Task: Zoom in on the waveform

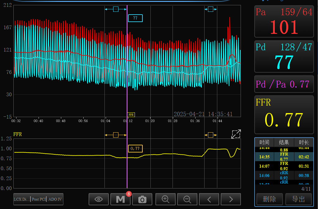Action: tap(165, 199)
